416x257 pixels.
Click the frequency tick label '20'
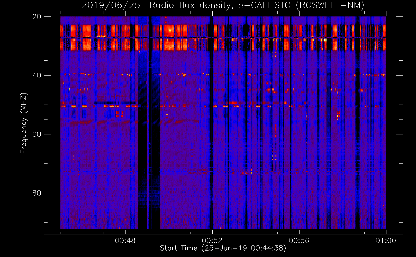click(x=37, y=17)
